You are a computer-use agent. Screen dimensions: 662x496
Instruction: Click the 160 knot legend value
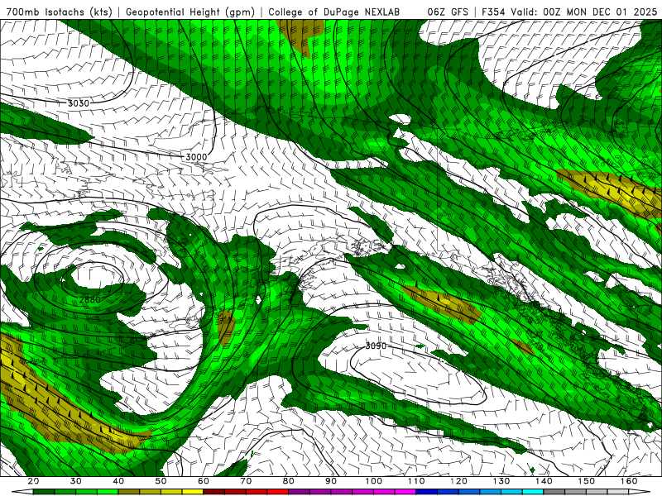pyautogui.click(x=629, y=481)
